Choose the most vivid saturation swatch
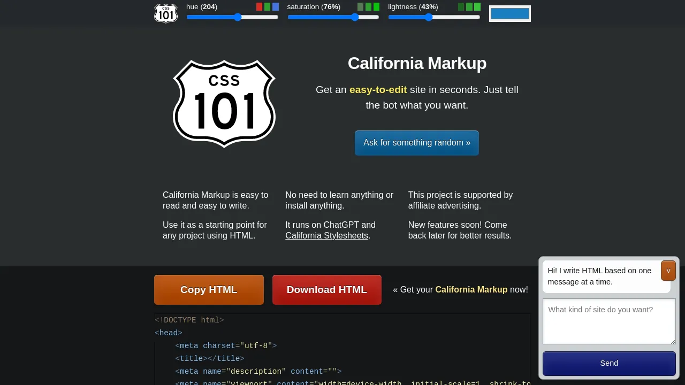This screenshot has width=685, height=385. pyautogui.click(x=376, y=7)
